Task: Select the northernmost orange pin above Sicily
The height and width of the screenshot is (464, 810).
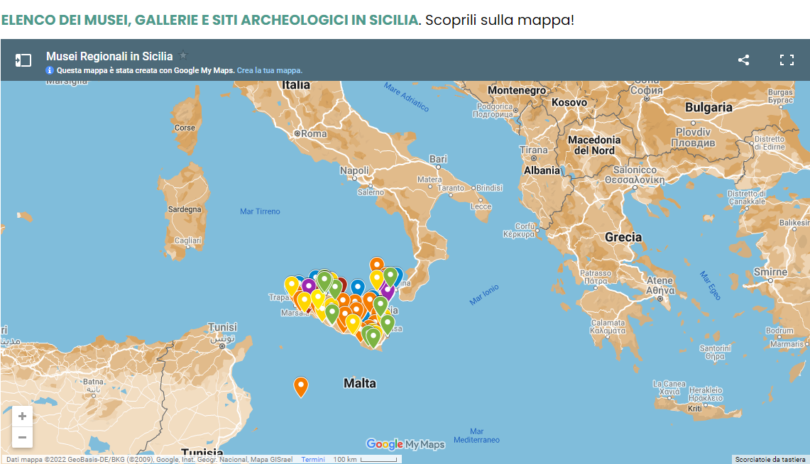Action: [x=377, y=263]
